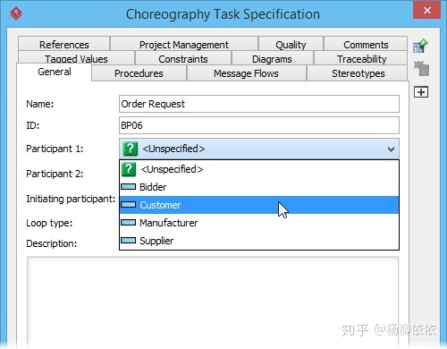Pick Manufacturer from the participant list
447x349 pixels.
coord(259,223)
